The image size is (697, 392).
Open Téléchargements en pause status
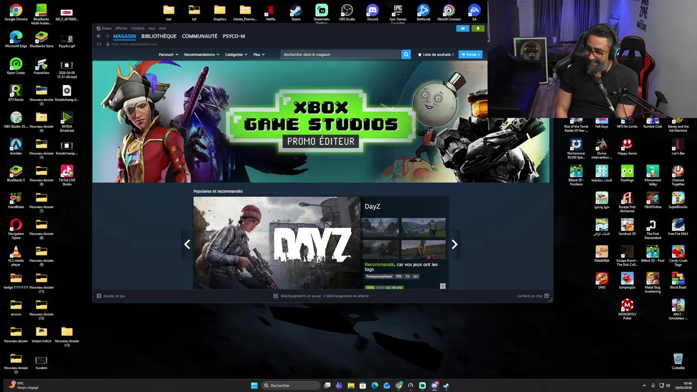point(321,296)
